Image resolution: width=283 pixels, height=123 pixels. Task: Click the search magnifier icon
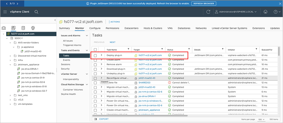37,12
